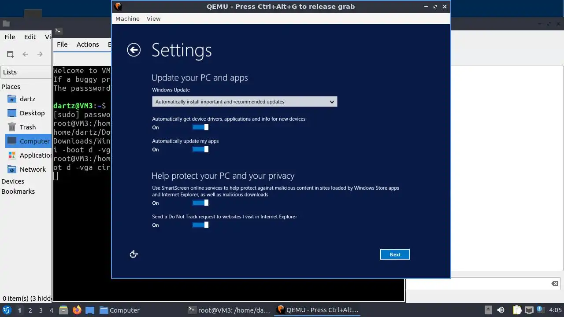Click the QEMU title bar logo icon
This screenshot has height=317, width=564.
(x=118, y=6)
